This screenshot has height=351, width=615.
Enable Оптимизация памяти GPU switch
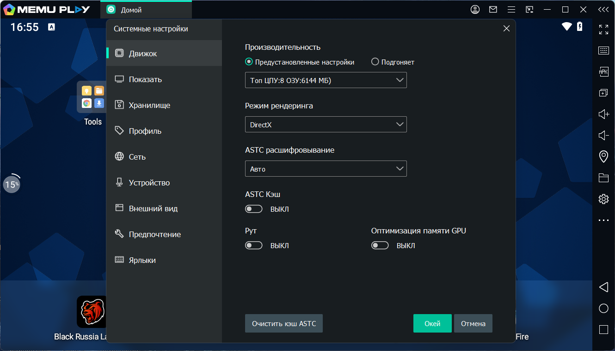(380, 245)
